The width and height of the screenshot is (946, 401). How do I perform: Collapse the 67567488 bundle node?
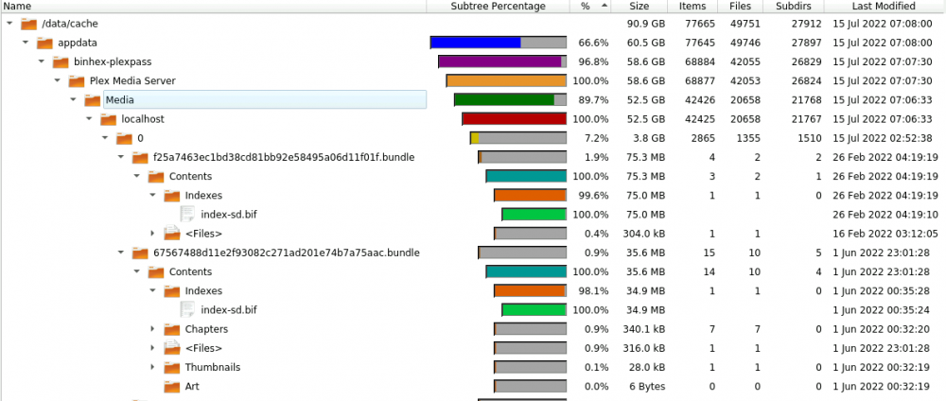pyautogui.click(x=121, y=253)
